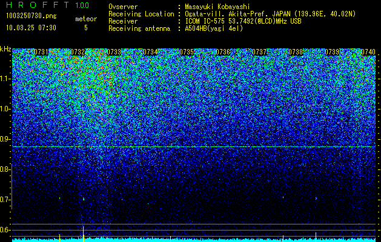The image size is (381, 242).
Task: Click the kHz axis unit label
Action: (5, 49)
